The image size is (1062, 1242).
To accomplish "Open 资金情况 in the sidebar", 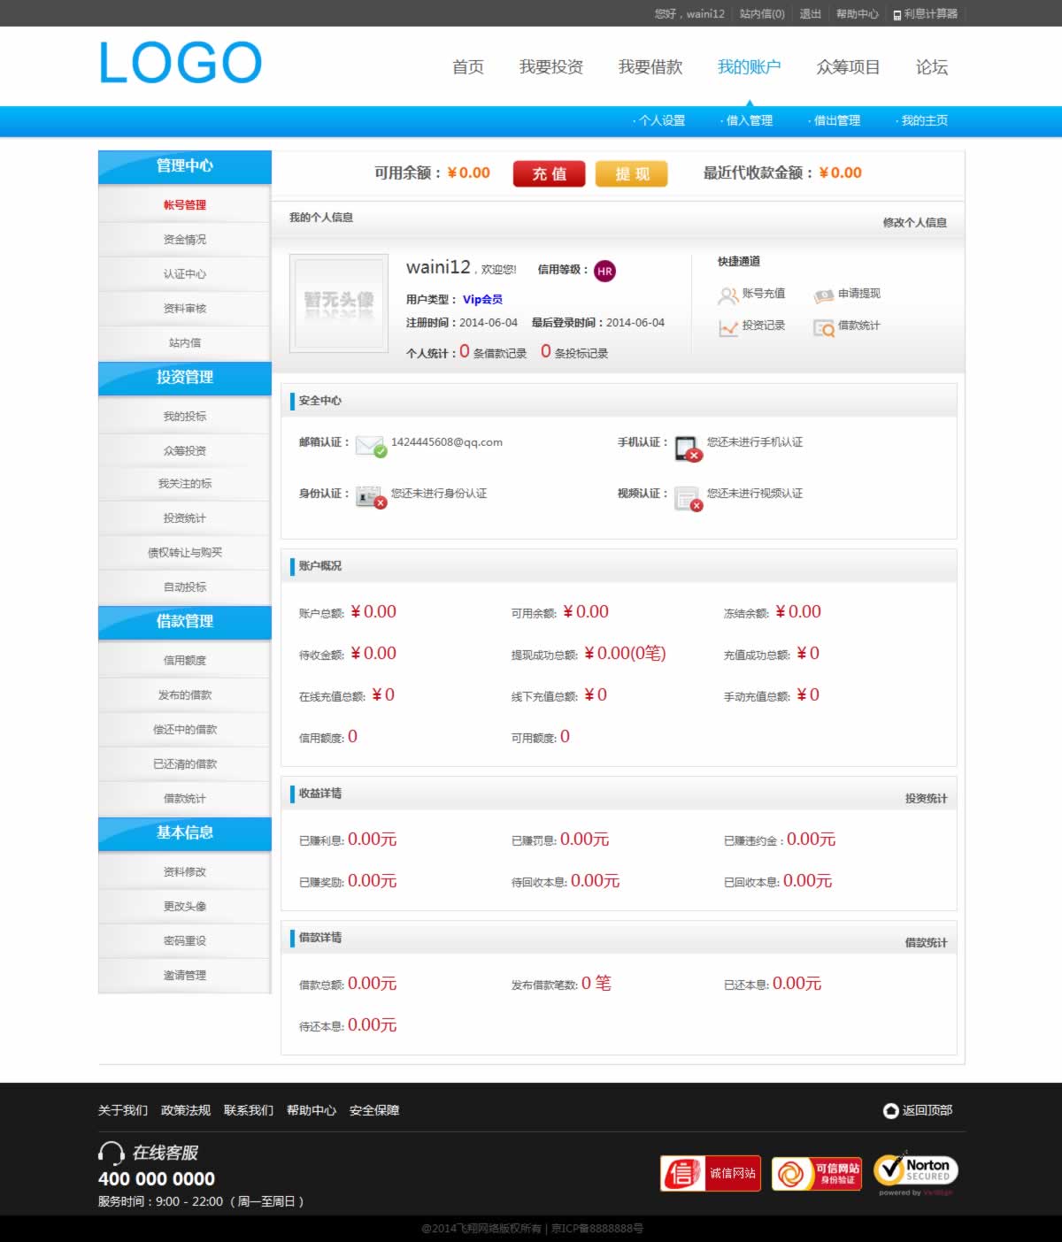I will pos(184,240).
